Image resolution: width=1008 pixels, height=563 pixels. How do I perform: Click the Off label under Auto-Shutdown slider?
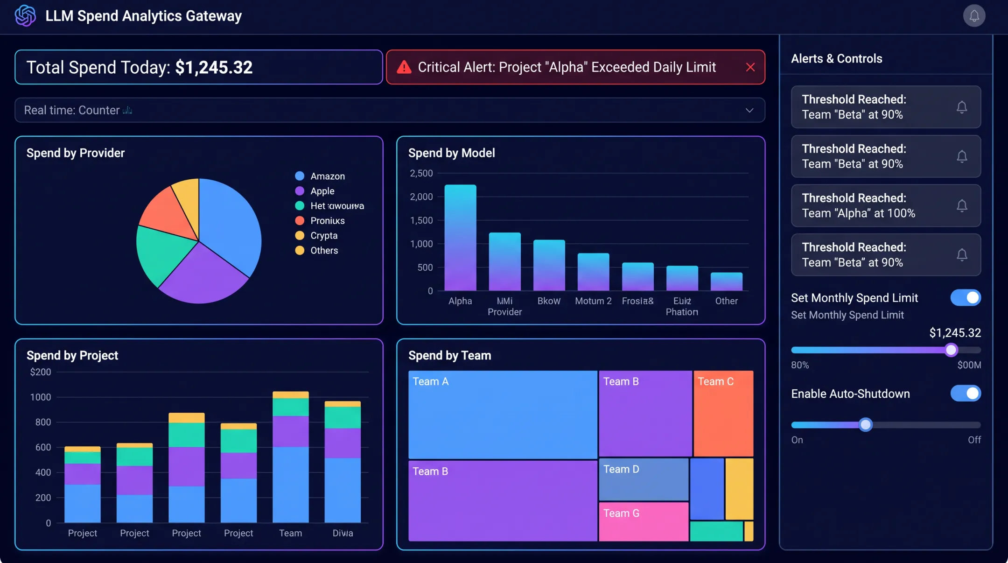974,440
